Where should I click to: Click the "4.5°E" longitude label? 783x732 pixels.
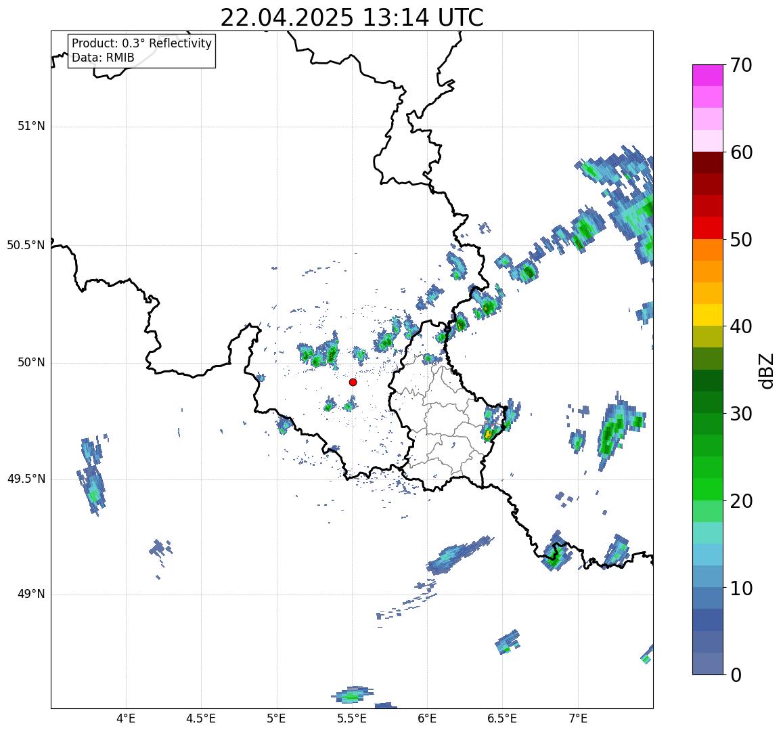click(x=201, y=718)
